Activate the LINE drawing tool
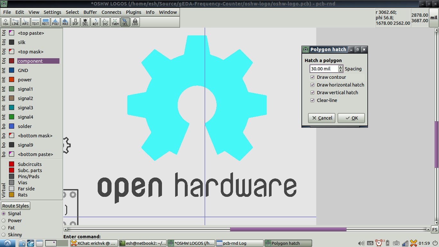Viewport: 439px width, 247px height. [15, 22]
